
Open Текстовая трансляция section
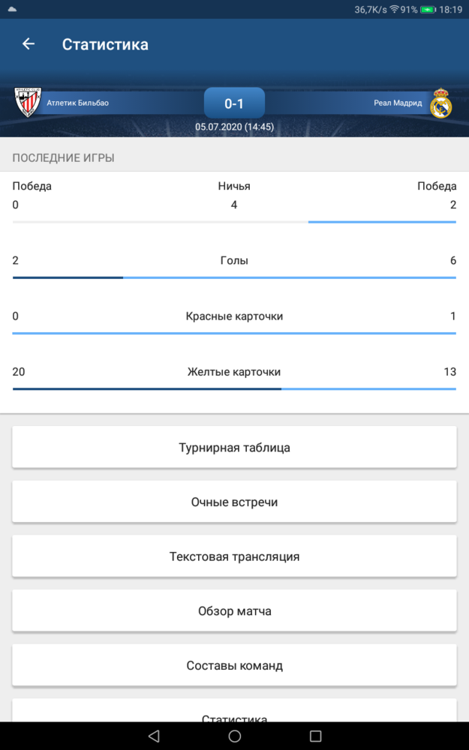pos(234,556)
